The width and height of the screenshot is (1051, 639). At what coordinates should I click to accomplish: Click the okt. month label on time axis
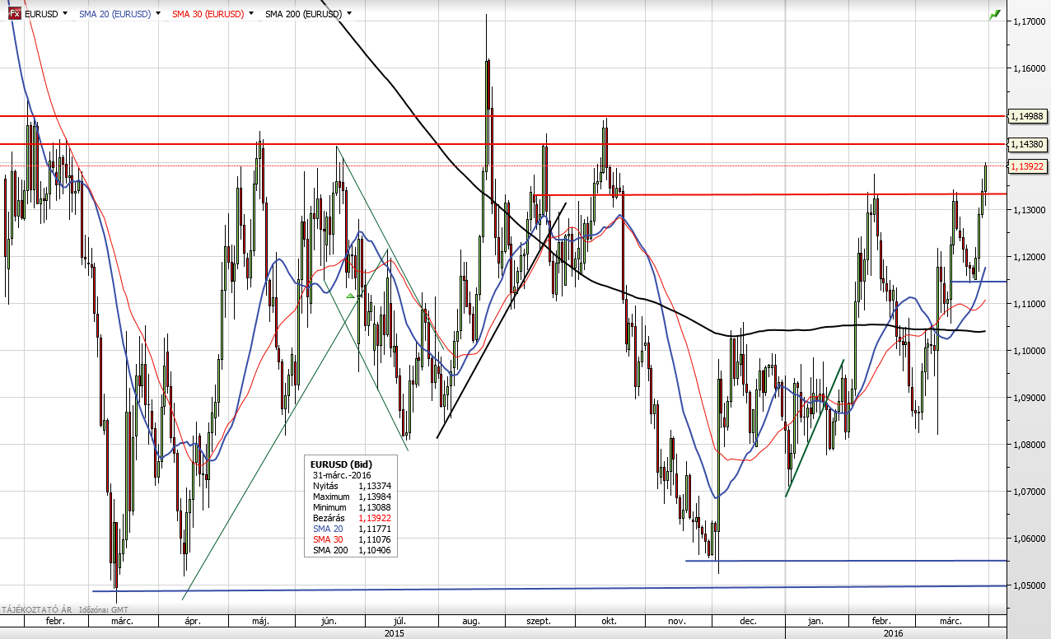pyautogui.click(x=610, y=622)
